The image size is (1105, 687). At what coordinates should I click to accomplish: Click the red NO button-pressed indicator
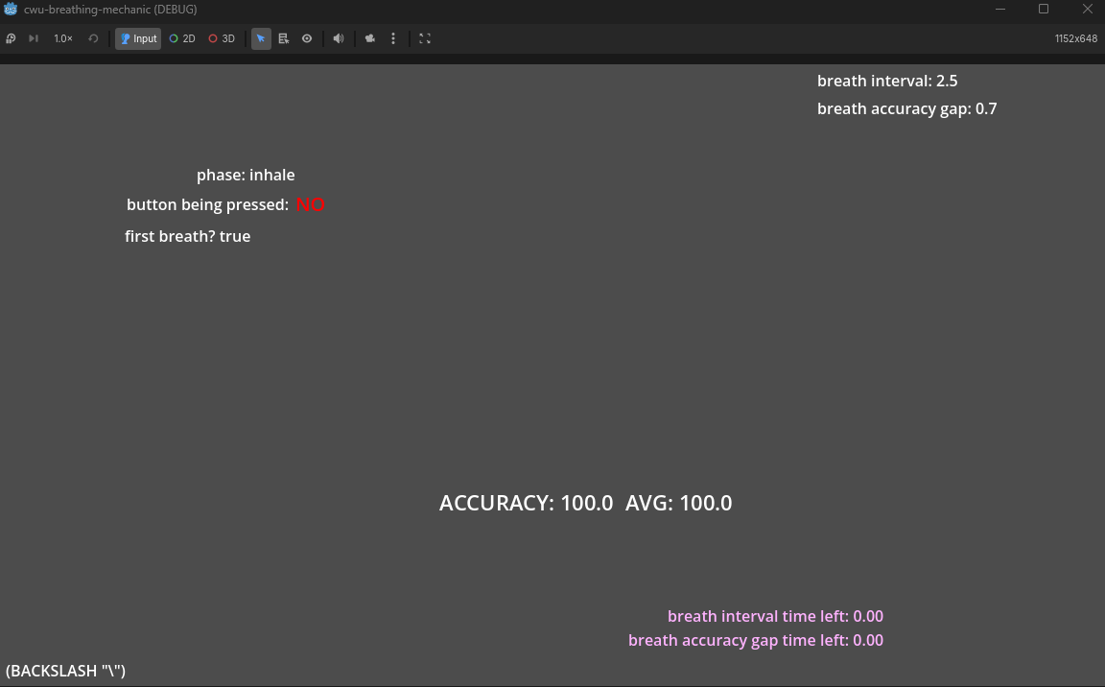310,204
